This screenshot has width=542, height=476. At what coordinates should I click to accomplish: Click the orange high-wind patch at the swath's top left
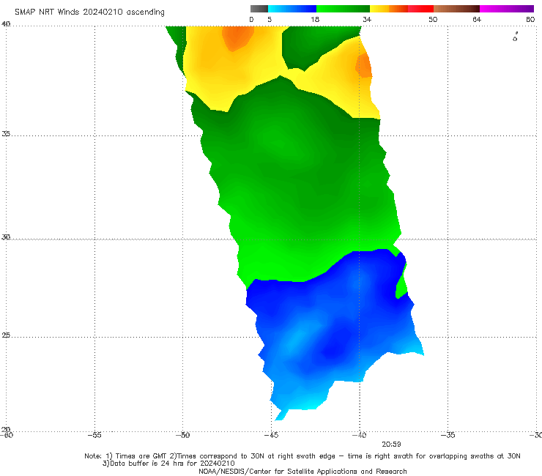237,37
